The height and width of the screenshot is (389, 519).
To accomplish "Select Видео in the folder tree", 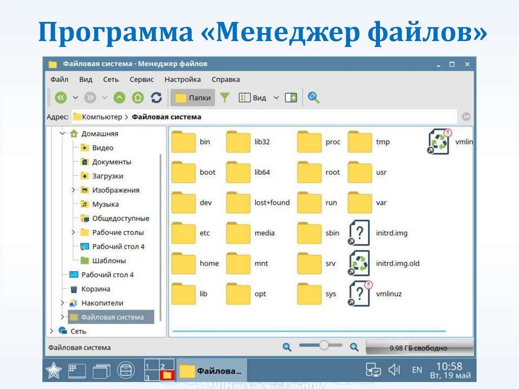I will (x=102, y=148).
